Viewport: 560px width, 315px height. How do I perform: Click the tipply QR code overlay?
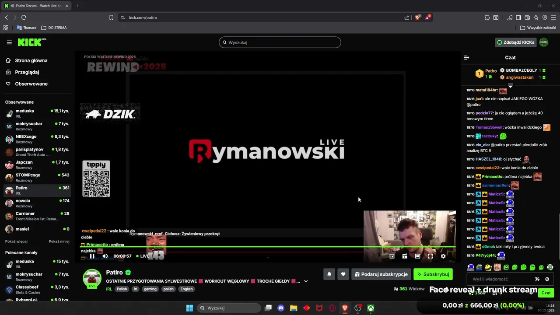96,178
